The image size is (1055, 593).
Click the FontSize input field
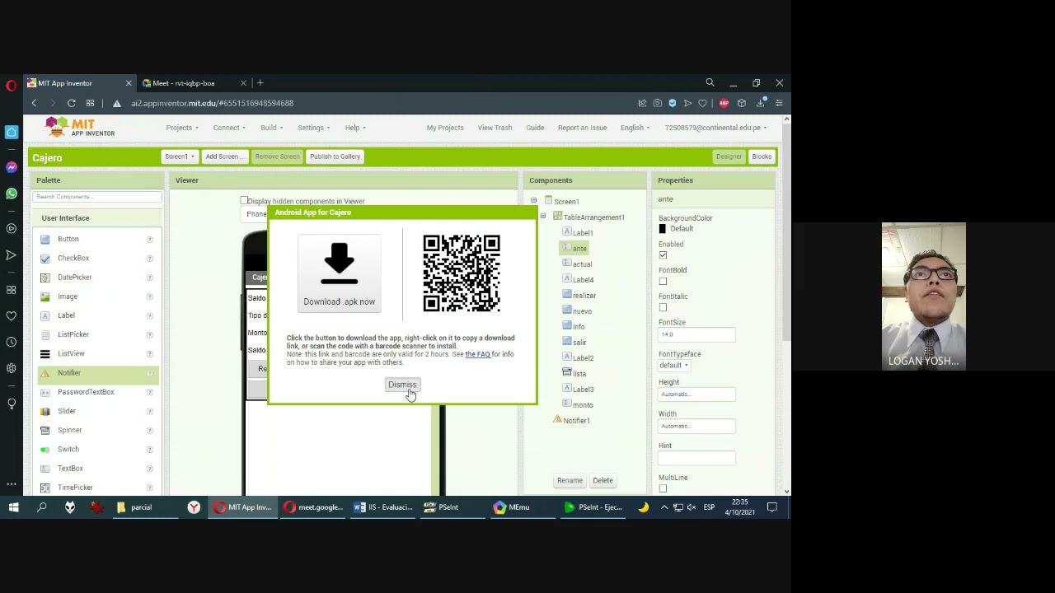pyautogui.click(x=696, y=334)
